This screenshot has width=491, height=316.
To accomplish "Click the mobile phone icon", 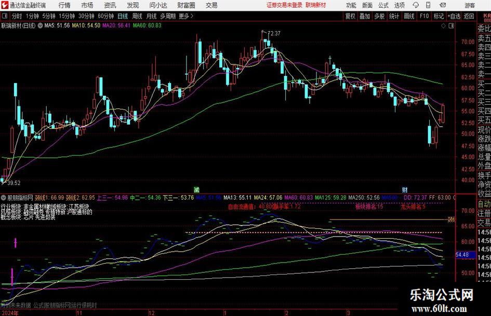I will (428, 5).
